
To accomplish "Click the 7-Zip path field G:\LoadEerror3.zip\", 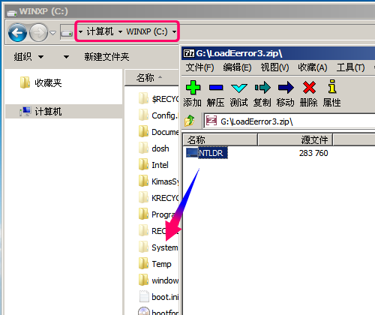I will 290,121.
